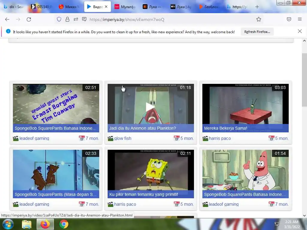The height and width of the screenshot is (230, 307).
Task: Switch to the Микки tab
Action: coord(69,7)
